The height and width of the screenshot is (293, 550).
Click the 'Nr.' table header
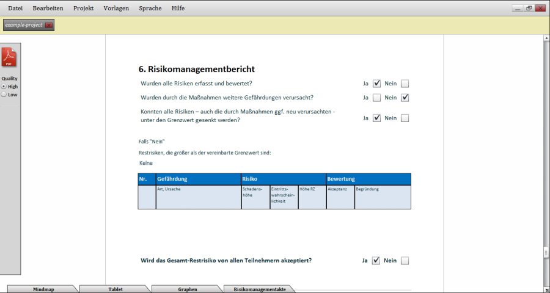pos(147,179)
